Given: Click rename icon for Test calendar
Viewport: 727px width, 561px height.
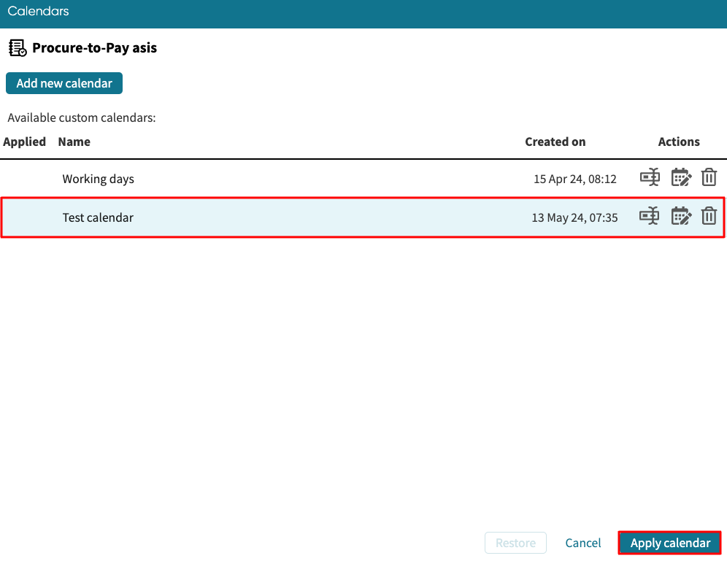Looking at the screenshot, I should [649, 216].
